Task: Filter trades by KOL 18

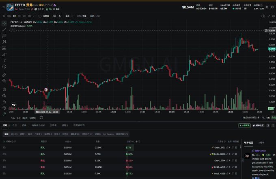Action: (14, 134)
